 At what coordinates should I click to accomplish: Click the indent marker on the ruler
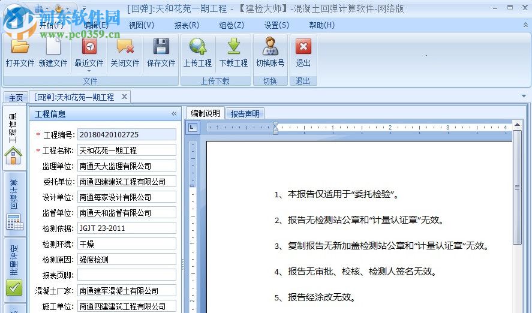(x=275, y=128)
